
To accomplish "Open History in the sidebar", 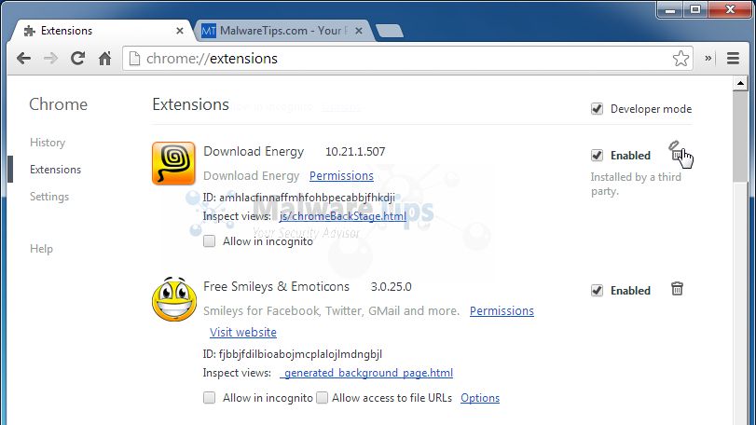I will tap(48, 143).
